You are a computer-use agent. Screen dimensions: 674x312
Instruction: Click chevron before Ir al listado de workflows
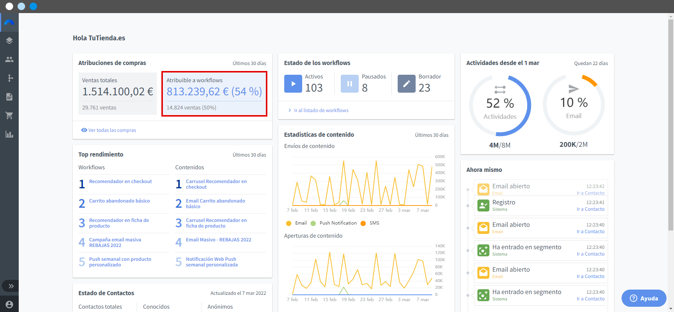pos(290,110)
